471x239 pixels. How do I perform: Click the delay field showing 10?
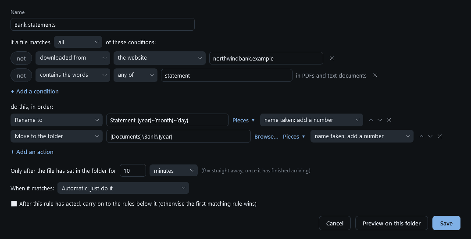133,171
